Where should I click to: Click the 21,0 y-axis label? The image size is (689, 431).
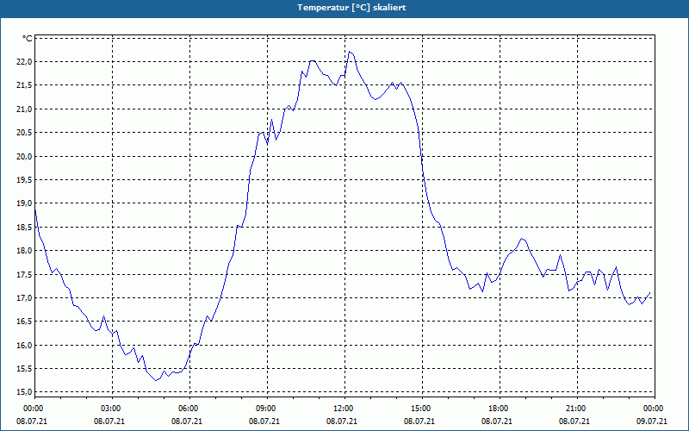[25, 109]
